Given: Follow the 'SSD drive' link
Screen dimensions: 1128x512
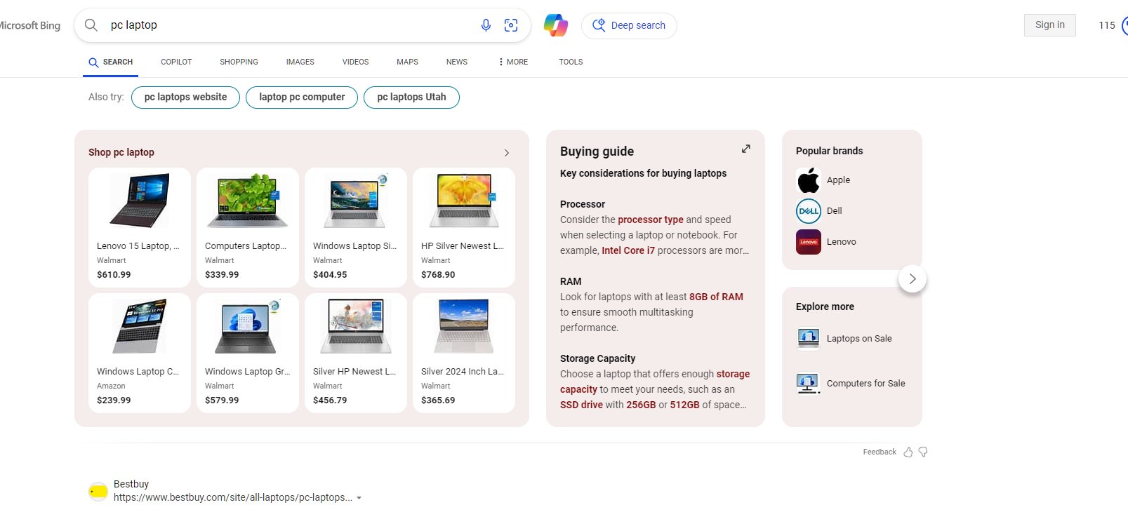Looking at the screenshot, I should 581,405.
